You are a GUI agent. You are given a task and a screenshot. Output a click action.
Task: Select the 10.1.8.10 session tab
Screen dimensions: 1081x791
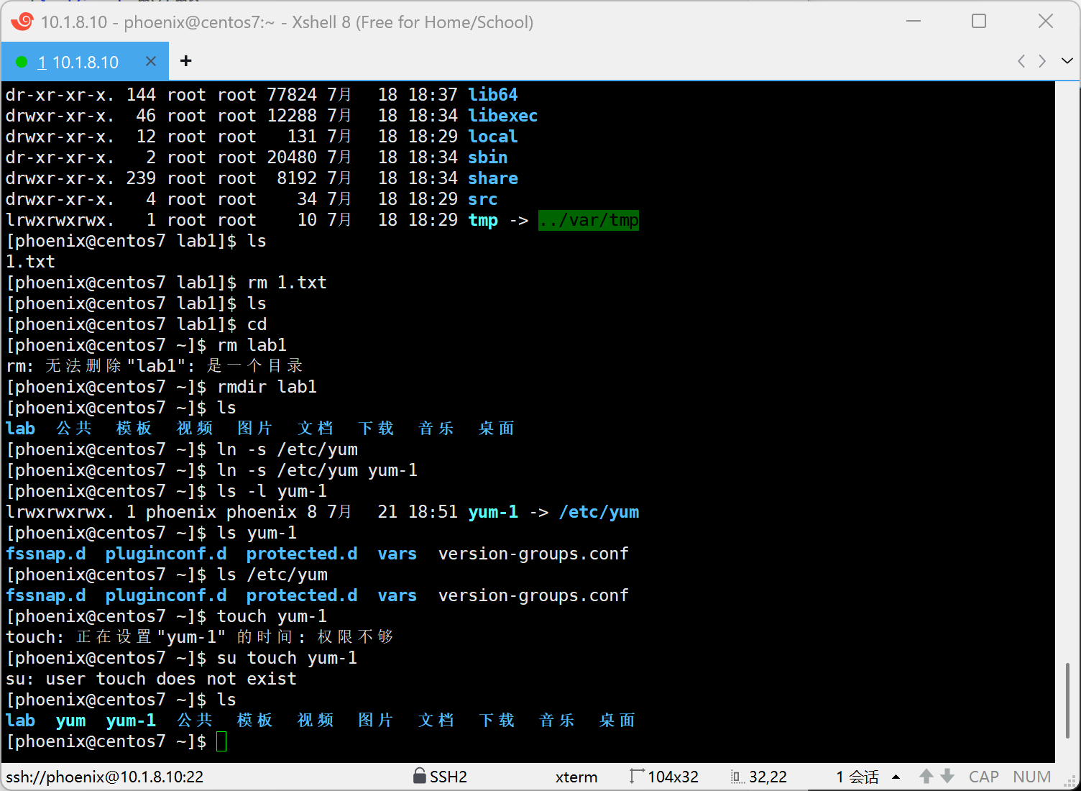[79, 62]
